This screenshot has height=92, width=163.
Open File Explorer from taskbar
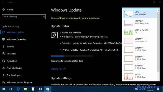click(25, 89)
